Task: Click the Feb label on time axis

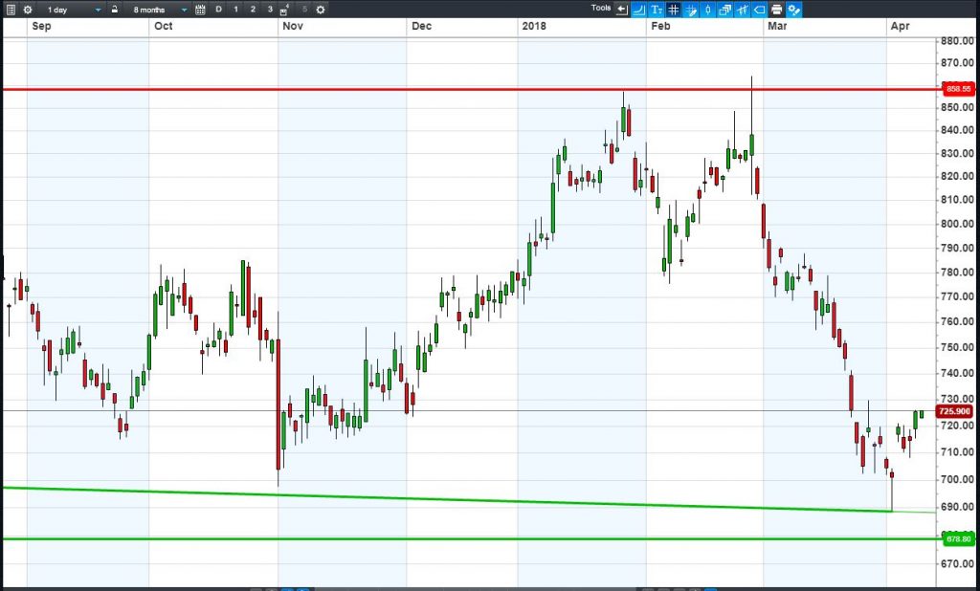Action: (x=660, y=26)
